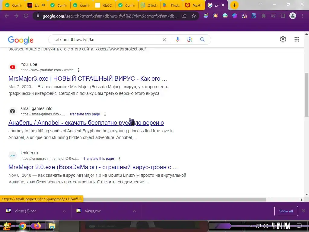Show hidden system tray icons

point(251,226)
